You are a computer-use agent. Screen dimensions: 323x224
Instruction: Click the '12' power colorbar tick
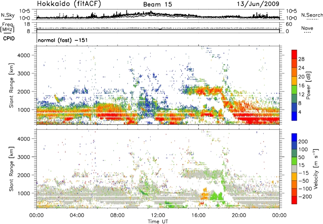tap(301, 95)
